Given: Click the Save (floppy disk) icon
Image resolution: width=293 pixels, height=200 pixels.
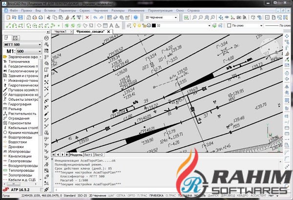Looking at the screenshot, I should click(x=21, y=18).
